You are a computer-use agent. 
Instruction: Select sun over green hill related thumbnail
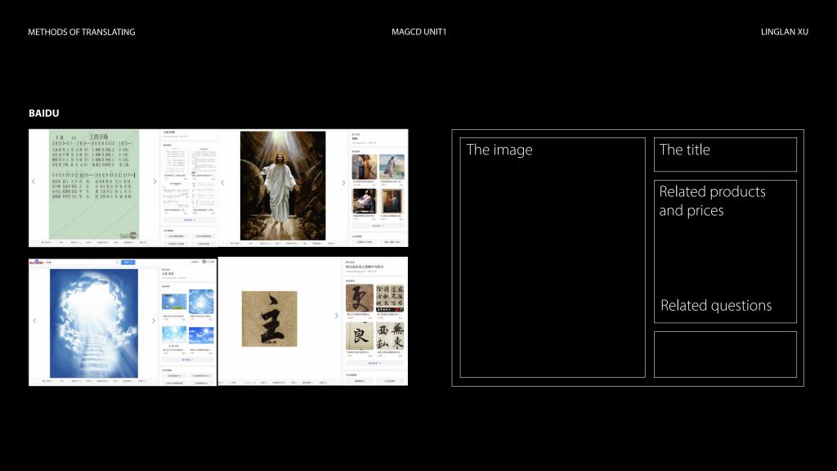point(174,302)
